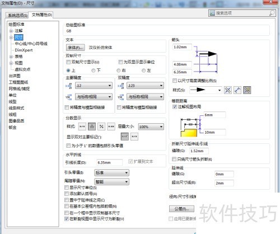Uncheck 注解视图布局 checkbox

click(175, 107)
